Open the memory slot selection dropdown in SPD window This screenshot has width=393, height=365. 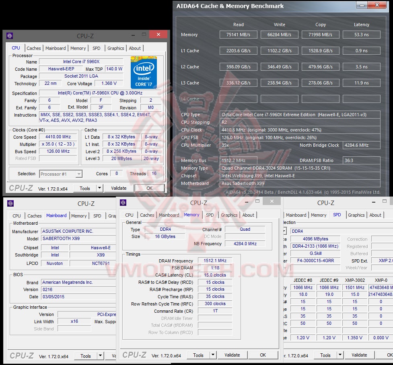pyautogui.click(x=284, y=231)
